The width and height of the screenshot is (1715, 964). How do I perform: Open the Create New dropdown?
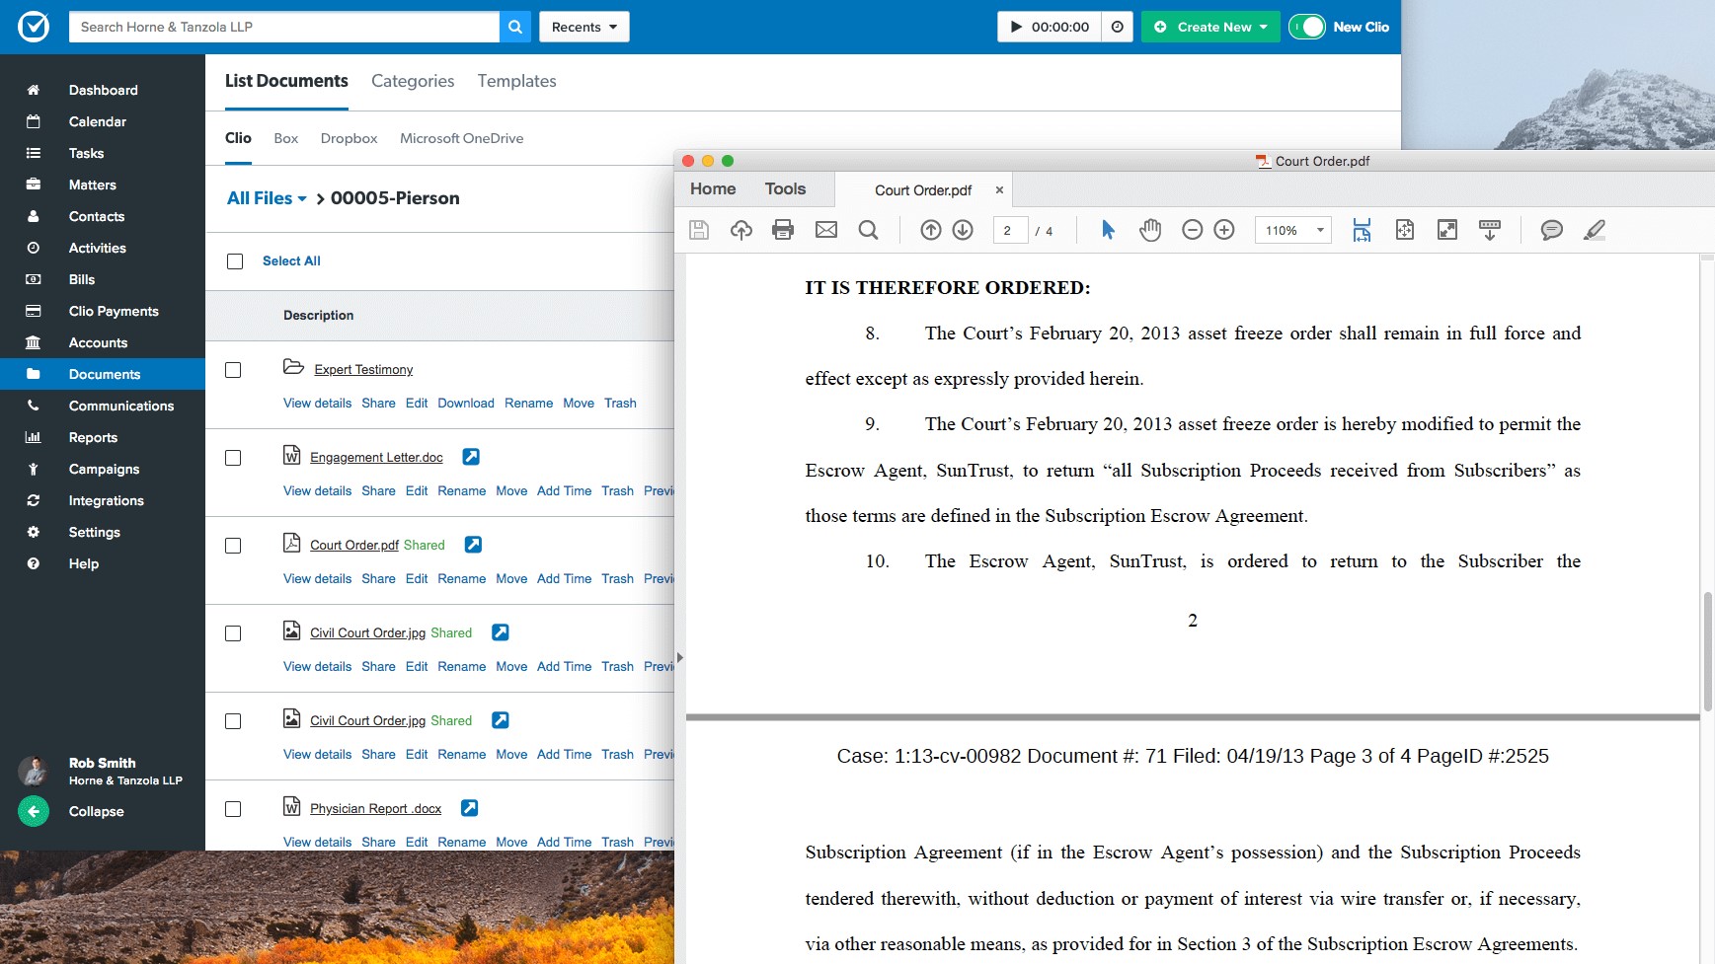click(1210, 27)
